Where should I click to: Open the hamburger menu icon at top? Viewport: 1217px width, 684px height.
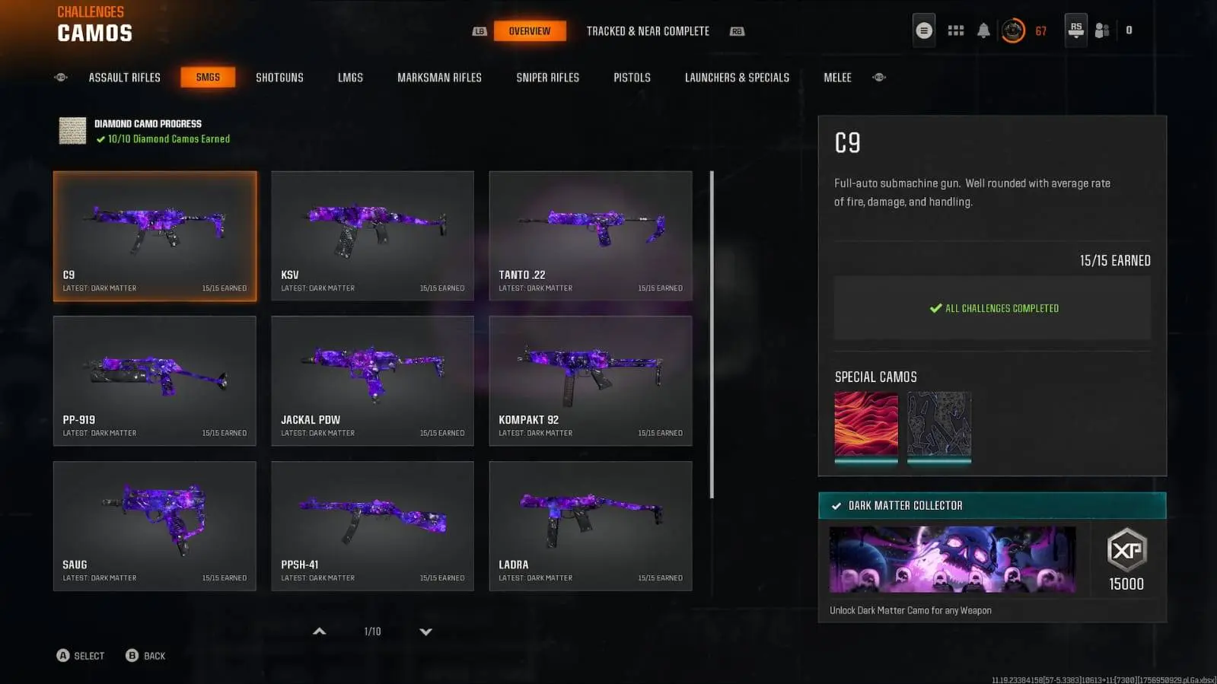[x=923, y=30]
